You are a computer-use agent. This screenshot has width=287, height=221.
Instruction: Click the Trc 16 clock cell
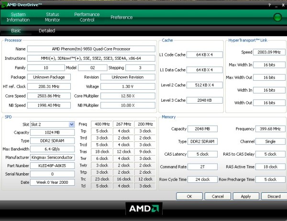tap(123, 179)
